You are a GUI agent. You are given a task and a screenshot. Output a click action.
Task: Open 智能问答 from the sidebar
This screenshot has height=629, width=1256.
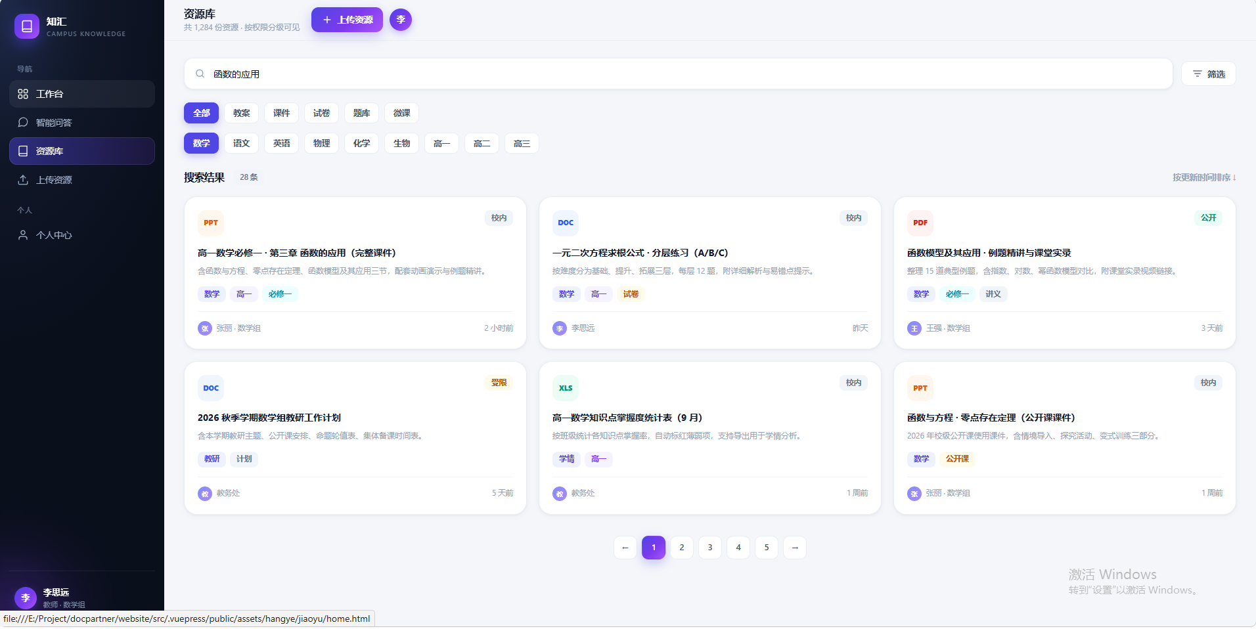point(82,122)
